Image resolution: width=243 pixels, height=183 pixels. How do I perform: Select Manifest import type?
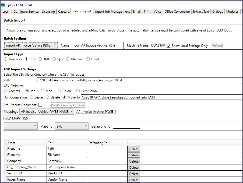coord(68,59)
